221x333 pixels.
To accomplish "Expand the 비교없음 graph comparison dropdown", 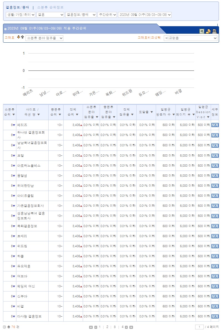I will click(x=190, y=38).
